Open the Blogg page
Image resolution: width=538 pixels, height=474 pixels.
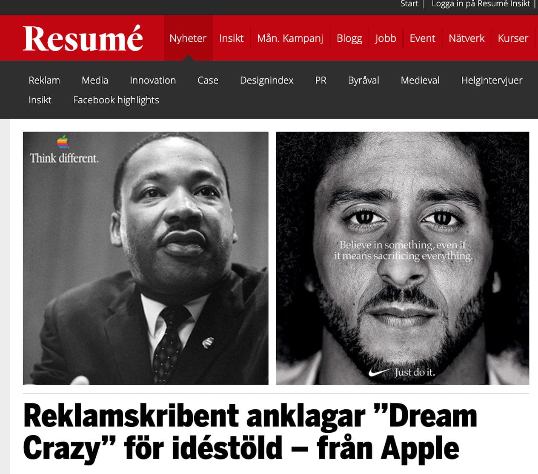(x=349, y=38)
